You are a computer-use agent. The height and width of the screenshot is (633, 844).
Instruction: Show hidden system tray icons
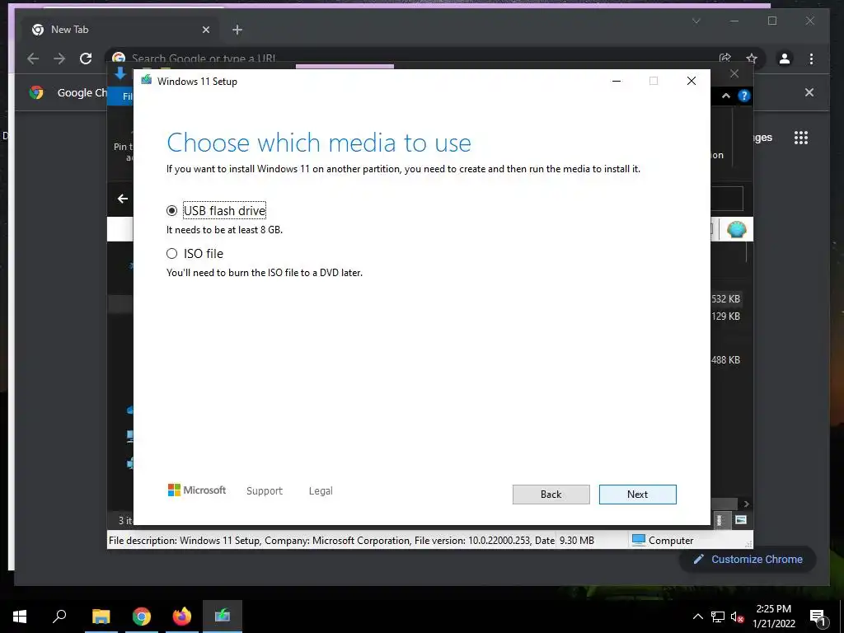pyautogui.click(x=697, y=617)
